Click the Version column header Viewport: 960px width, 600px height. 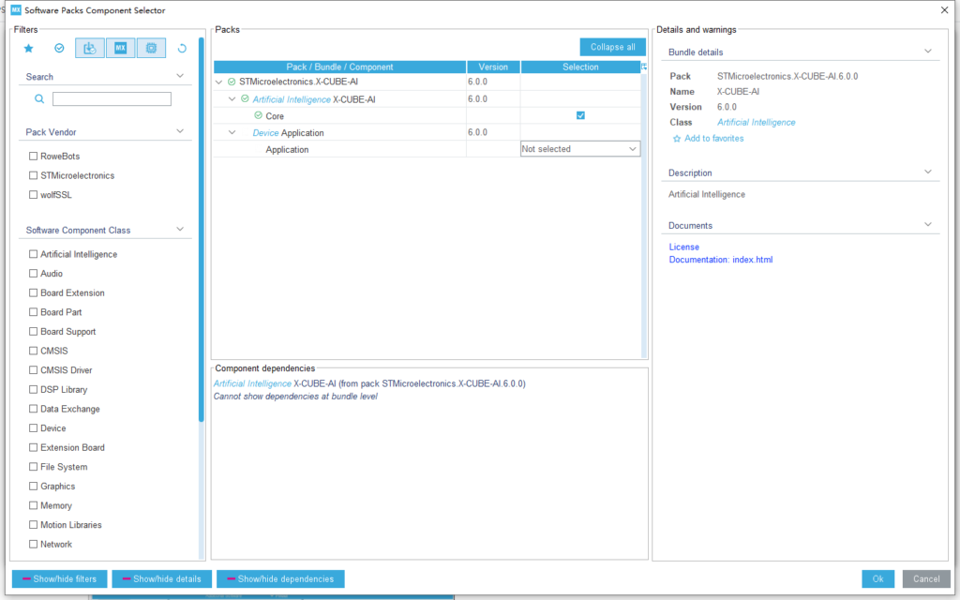tap(493, 67)
